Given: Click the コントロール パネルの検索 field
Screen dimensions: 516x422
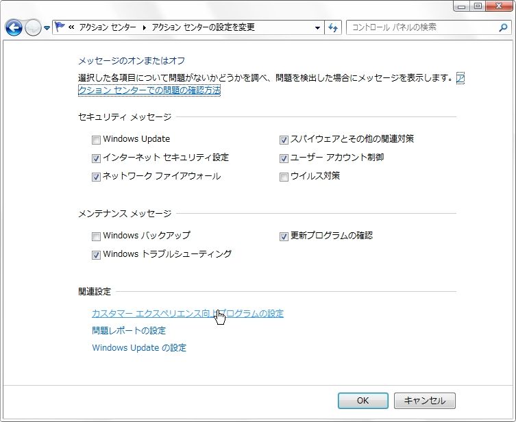Looking at the screenshot, I should click(x=423, y=27).
